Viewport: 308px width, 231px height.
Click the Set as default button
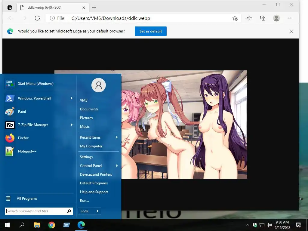151,31
